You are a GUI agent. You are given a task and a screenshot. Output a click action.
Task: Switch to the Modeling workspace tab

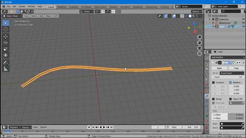coord(61,7)
